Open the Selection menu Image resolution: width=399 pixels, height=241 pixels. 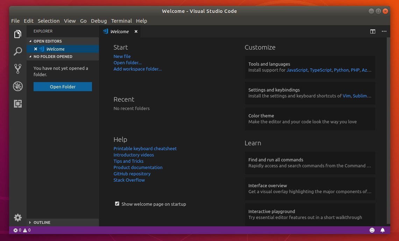click(49, 21)
